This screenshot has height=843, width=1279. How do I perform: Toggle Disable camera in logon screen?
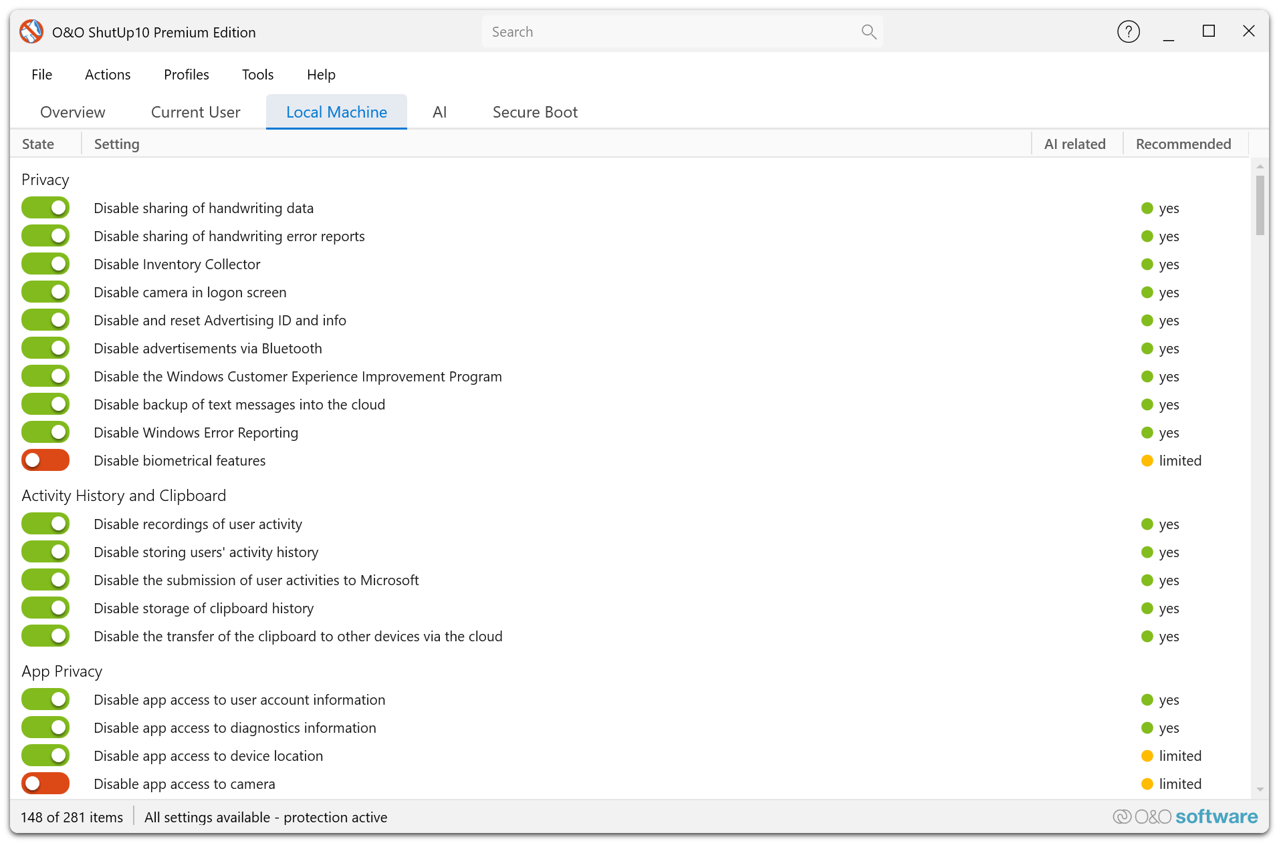pyautogui.click(x=45, y=292)
